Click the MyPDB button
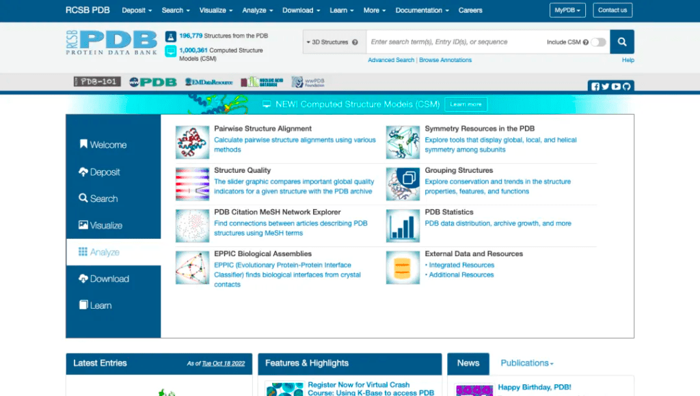The width and height of the screenshot is (700, 396). [x=567, y=10]
